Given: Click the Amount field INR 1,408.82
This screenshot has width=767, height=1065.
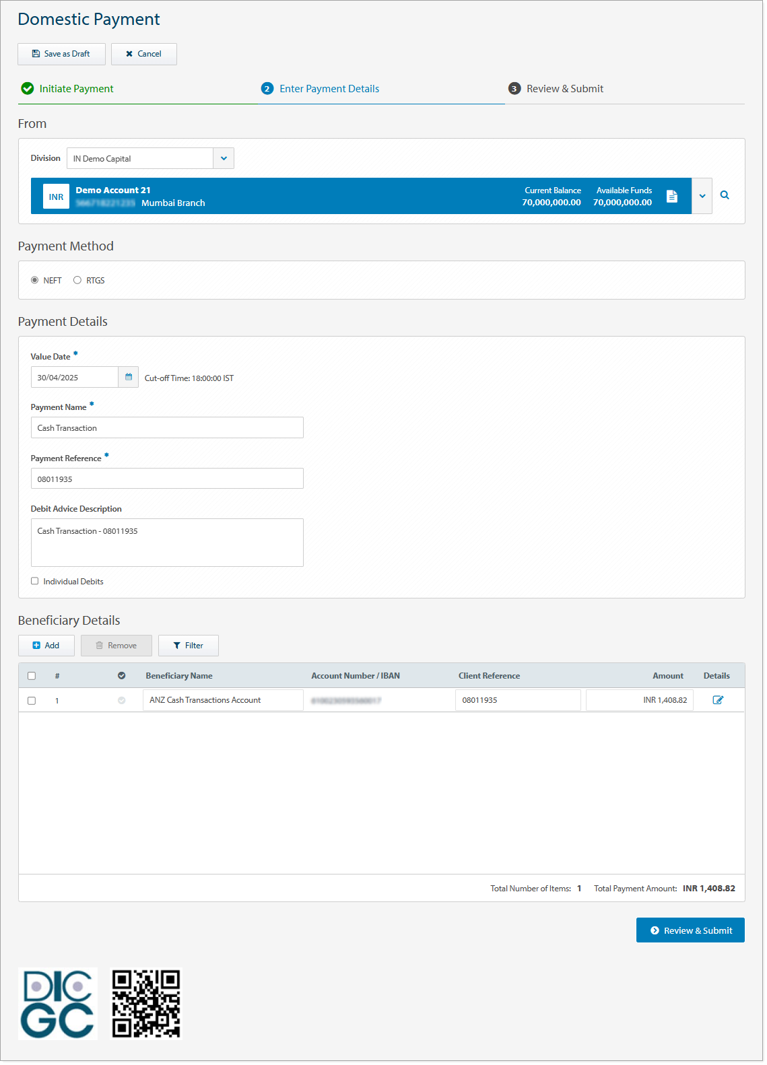Looking at the screenshot, I should point(640,700).
